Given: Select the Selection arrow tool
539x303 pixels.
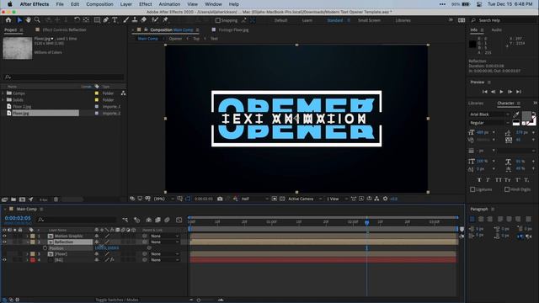Looking at the screenshot, I should point(19,20).
